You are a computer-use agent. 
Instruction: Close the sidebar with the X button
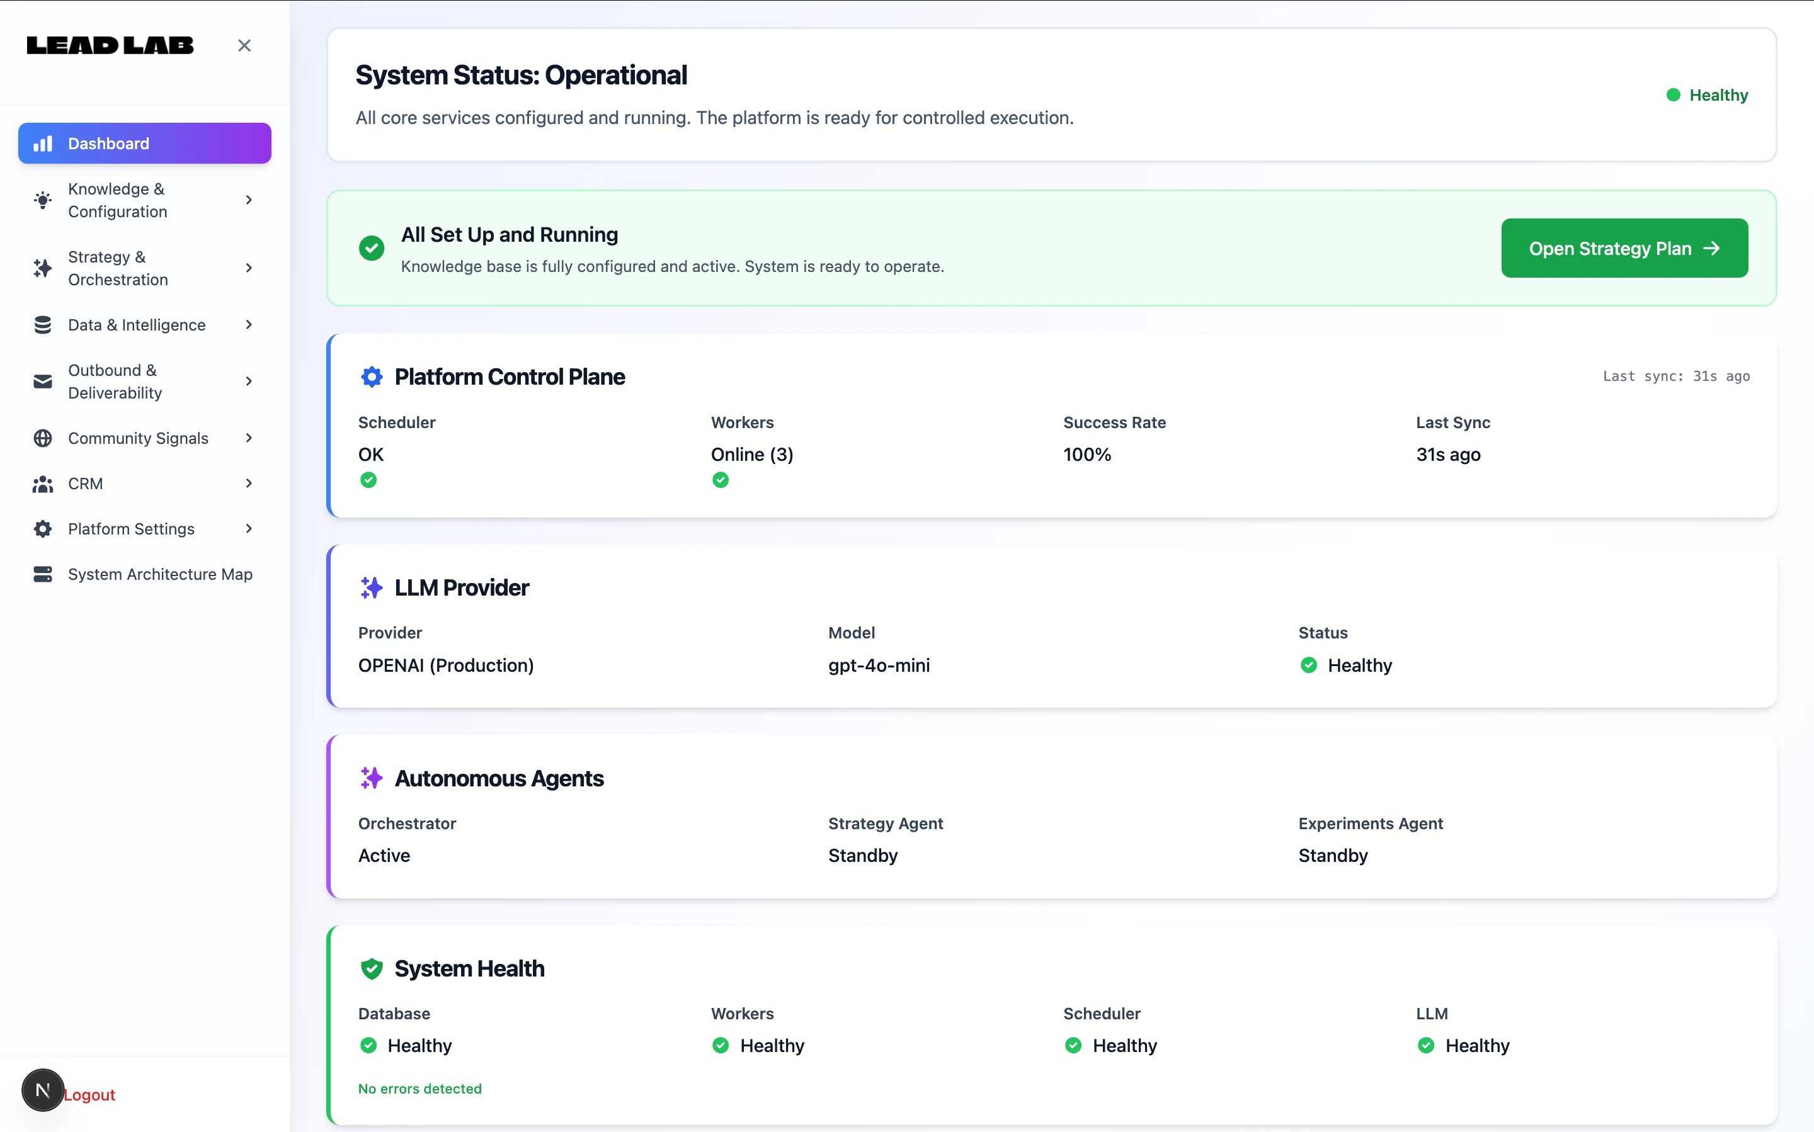244,46
